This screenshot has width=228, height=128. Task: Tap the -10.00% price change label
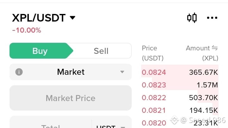pyautogui.click(x=27, y=30)
